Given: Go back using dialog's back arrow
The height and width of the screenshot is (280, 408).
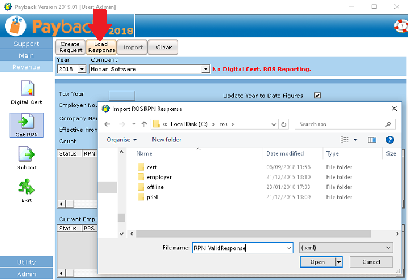Looking at the screenshot, I should tap(108, 124).
